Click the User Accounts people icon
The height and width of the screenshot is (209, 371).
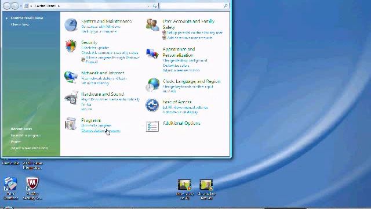[152, 24]
